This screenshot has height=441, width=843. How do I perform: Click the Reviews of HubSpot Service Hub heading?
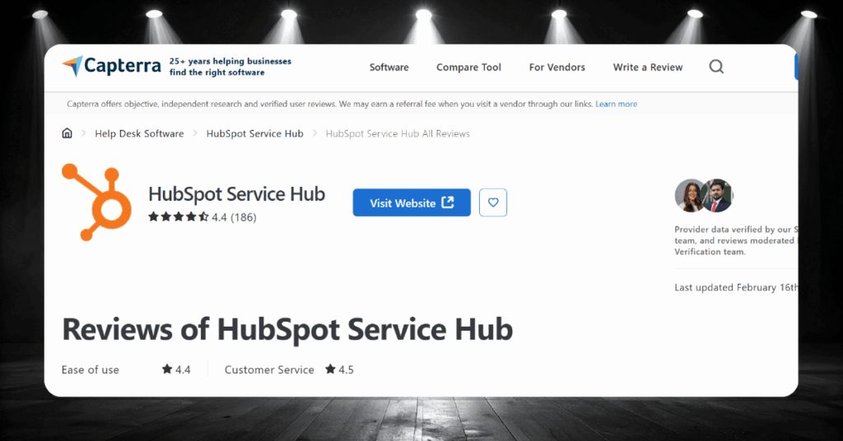pos(287,329)
